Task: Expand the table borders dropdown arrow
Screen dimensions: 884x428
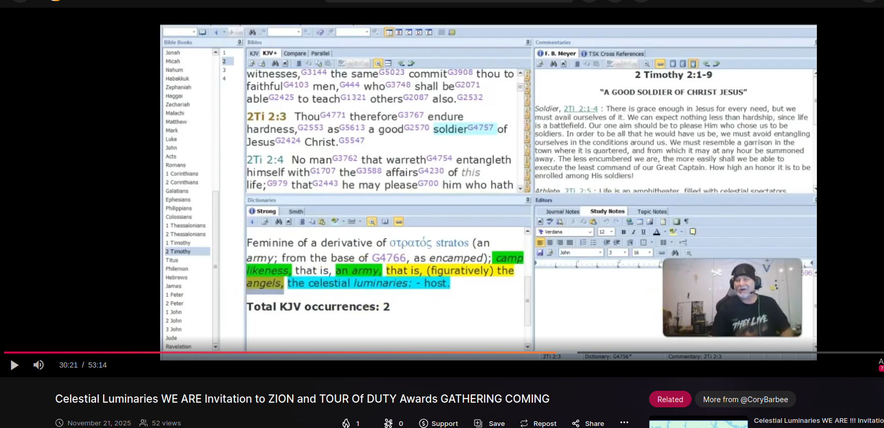Action: point(652,242)
